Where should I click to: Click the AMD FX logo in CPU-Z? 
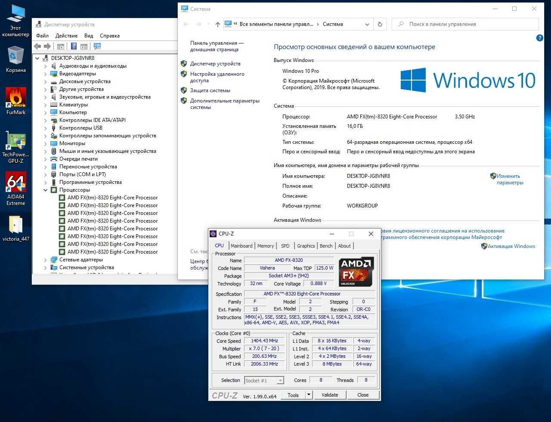356,272
